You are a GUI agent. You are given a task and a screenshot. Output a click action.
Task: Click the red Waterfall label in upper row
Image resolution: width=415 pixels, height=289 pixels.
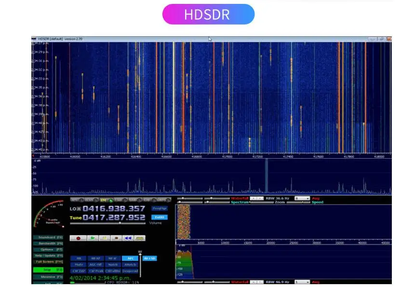tap(240, 198)
